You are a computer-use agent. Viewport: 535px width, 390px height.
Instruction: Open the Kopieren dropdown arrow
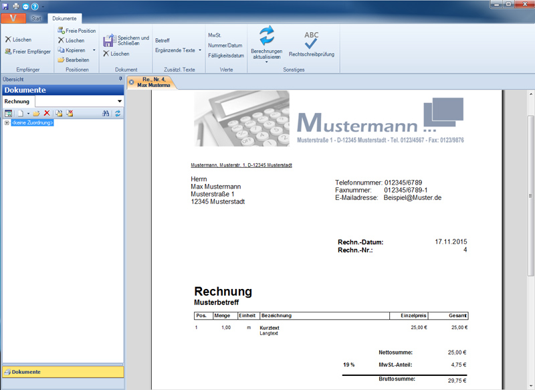(94, 50)
